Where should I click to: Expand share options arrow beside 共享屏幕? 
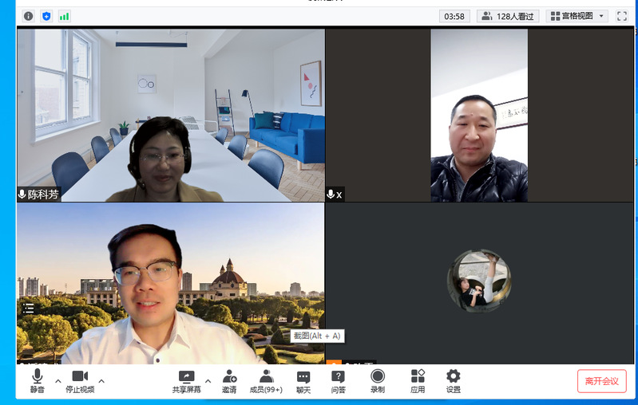[x=208, y=381]
